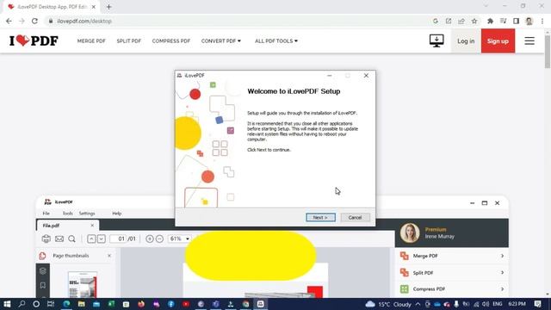Close the iLovePDF Desktop App browser tab
551x310 pixels.
pyautogui.click(x=94, y=7)
